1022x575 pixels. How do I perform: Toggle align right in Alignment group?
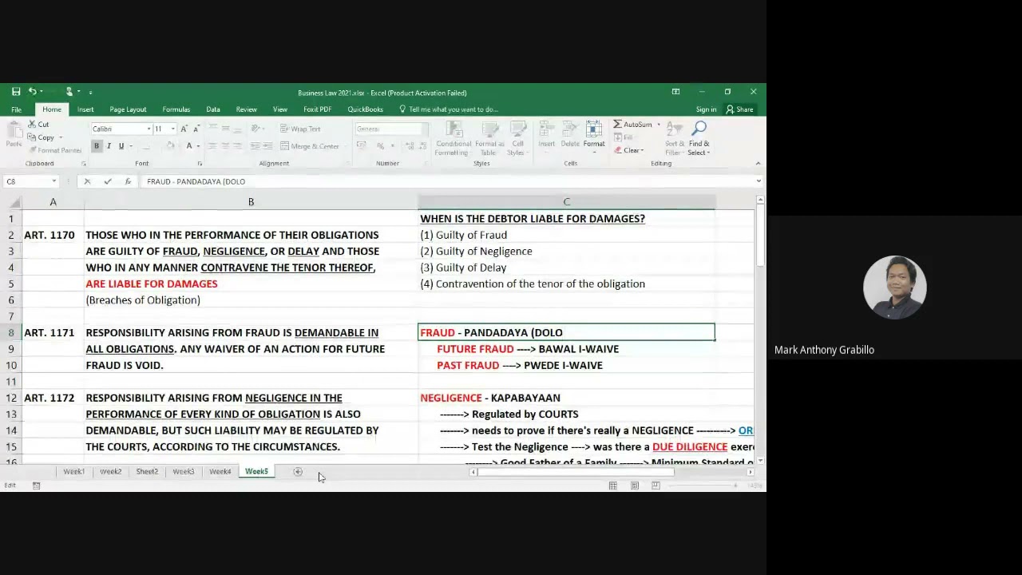coord(238,146)
